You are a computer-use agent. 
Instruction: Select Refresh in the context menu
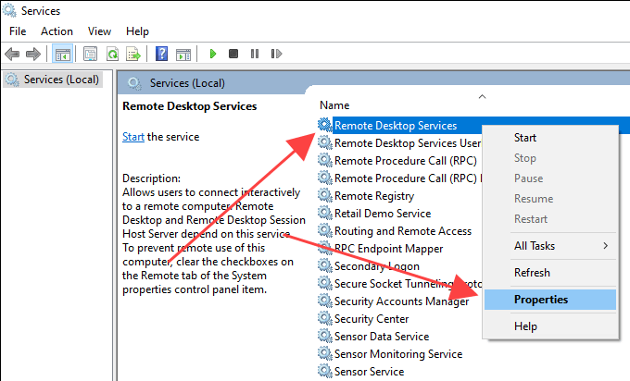pos(532,273)
